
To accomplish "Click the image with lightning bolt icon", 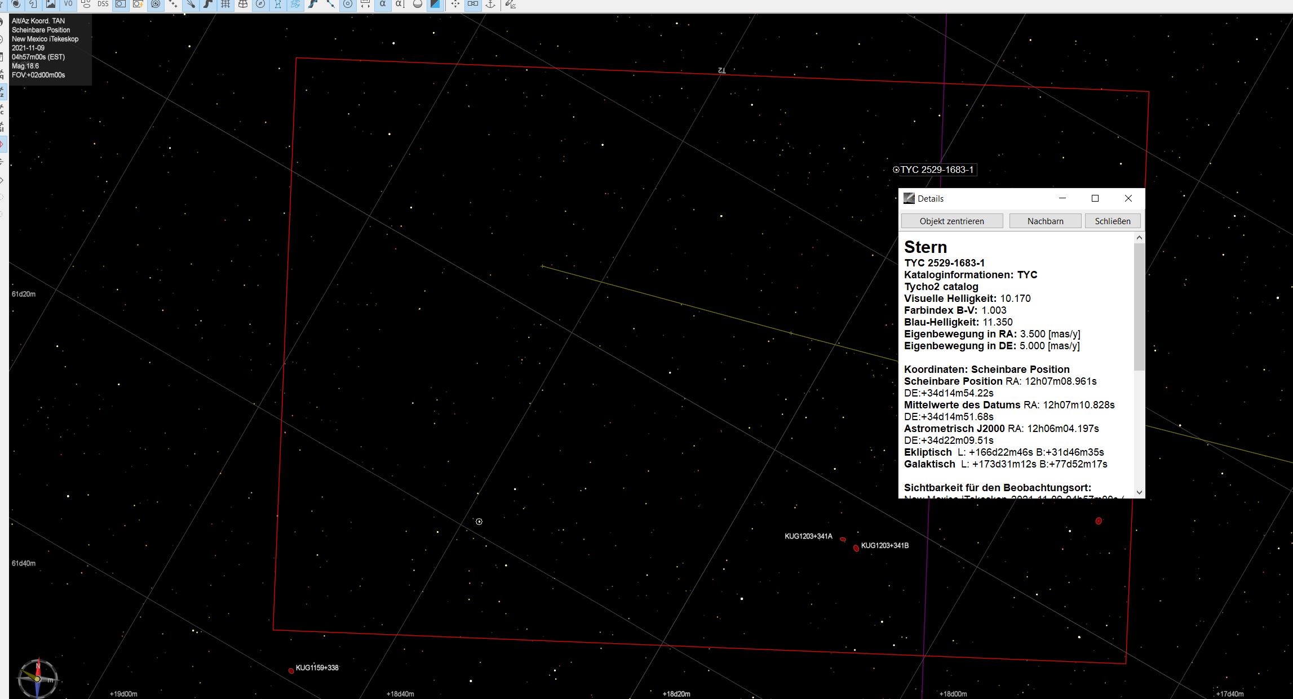I will [138, 4].
